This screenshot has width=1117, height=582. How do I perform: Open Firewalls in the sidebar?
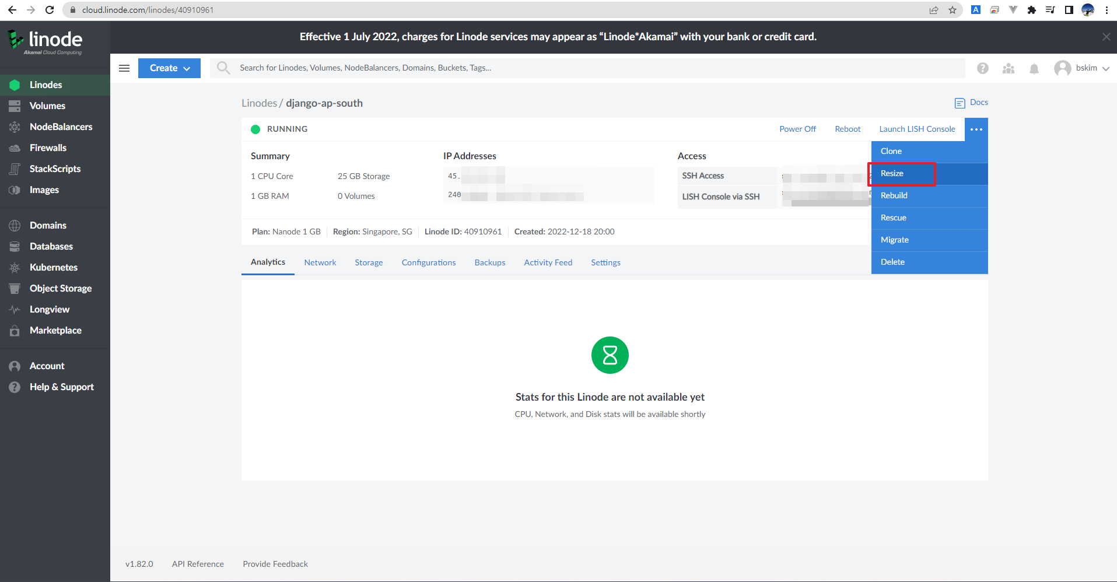[55, 148]
